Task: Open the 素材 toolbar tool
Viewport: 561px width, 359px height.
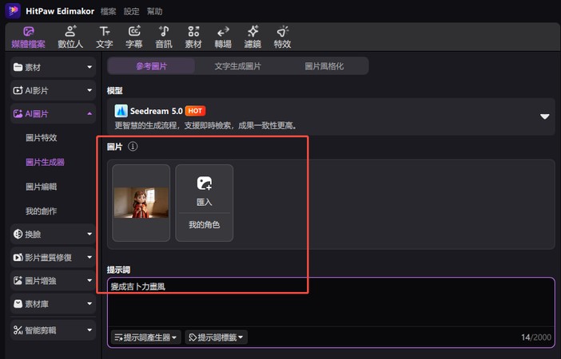Action: point(193,37)
